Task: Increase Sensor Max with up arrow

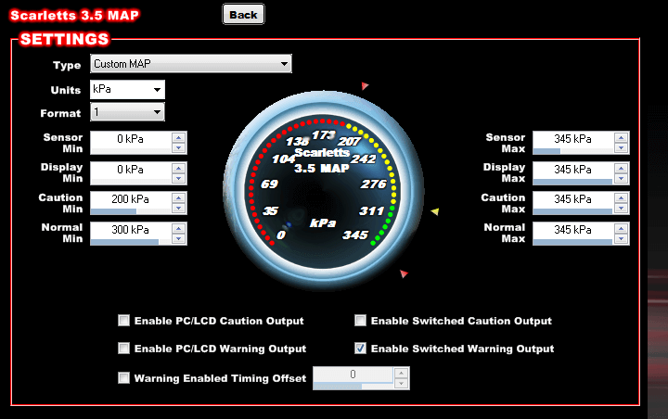Action: coord(621,137)
